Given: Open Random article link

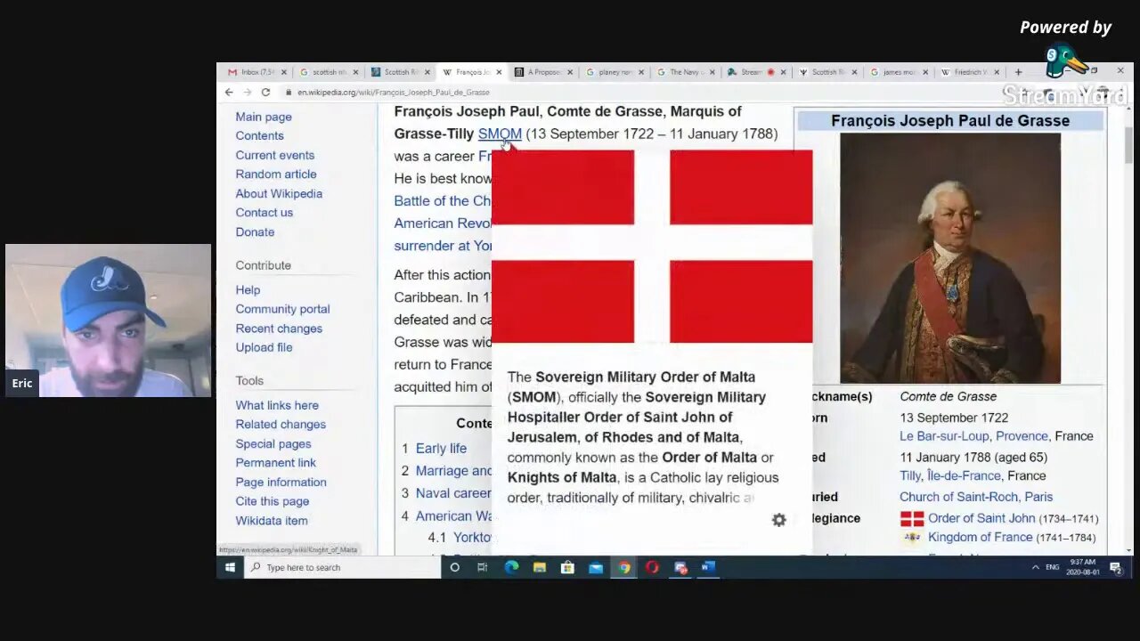Looking at the screenshot, I should [x=275, y=174].
